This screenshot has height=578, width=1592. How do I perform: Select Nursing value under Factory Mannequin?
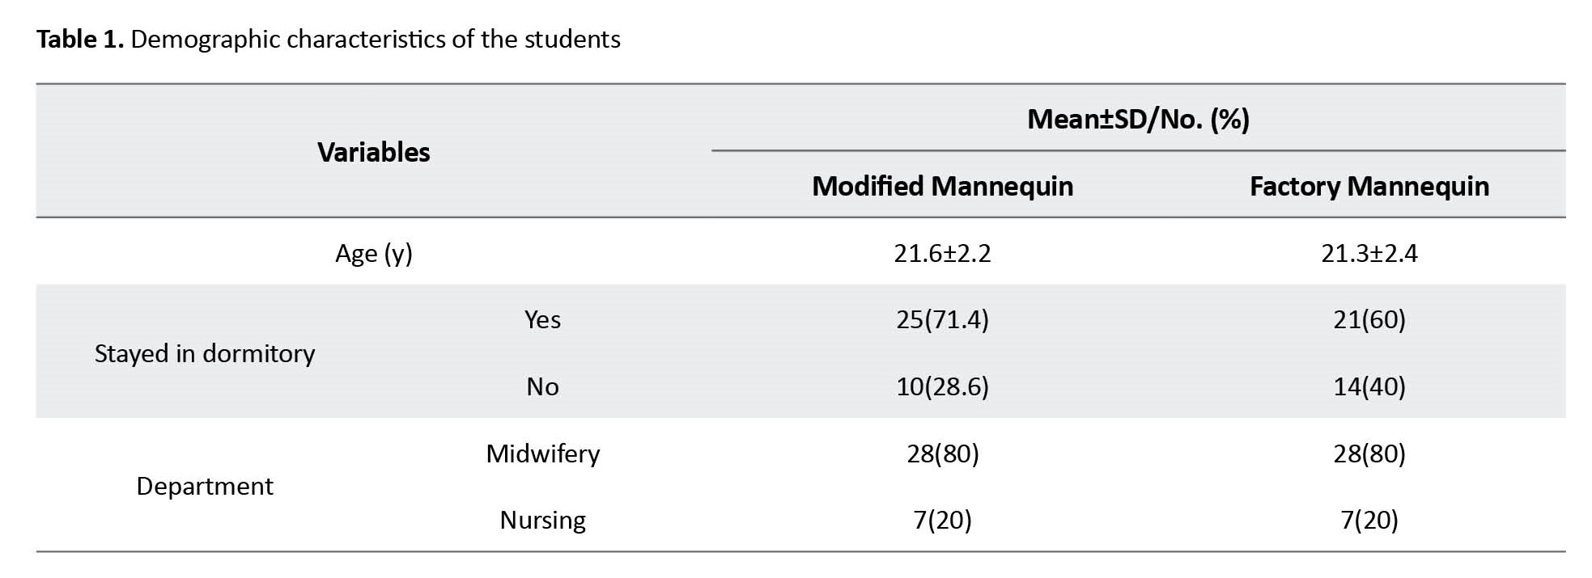1369,520
